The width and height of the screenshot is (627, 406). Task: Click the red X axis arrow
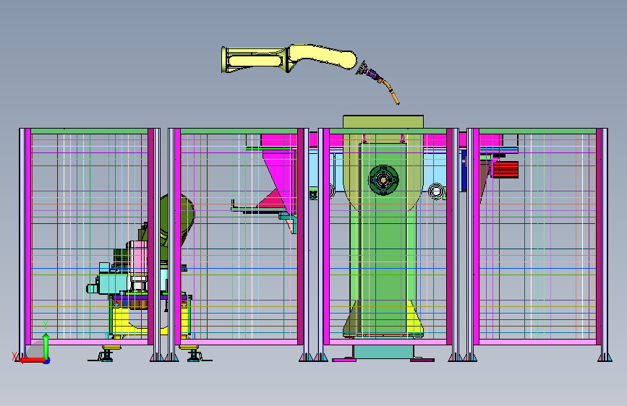pos(32,360)
